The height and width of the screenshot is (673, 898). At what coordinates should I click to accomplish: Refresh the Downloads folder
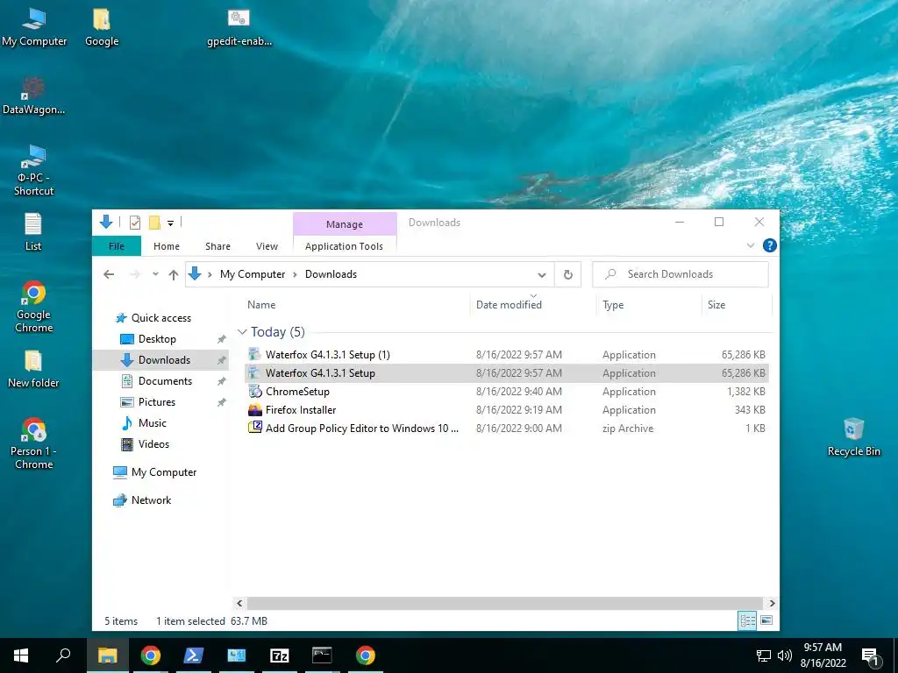click(568, 274)
